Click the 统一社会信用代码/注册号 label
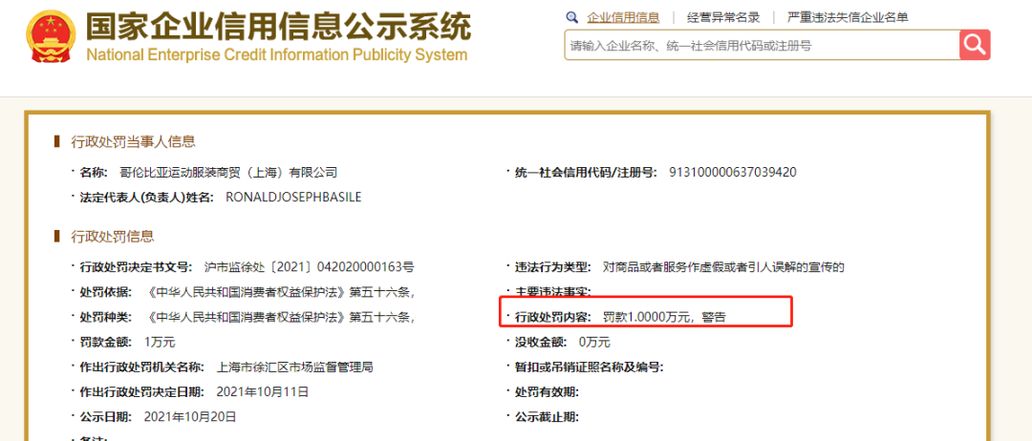Screen dimensions: 1032x441 point(586,173)
